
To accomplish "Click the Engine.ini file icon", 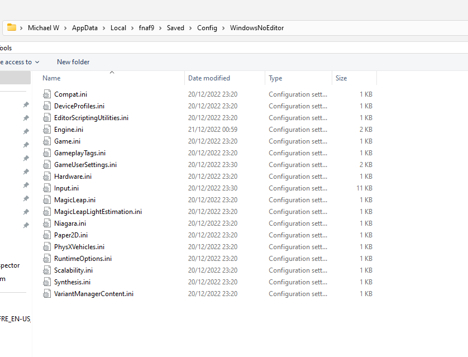I will [x=47, y=130].
